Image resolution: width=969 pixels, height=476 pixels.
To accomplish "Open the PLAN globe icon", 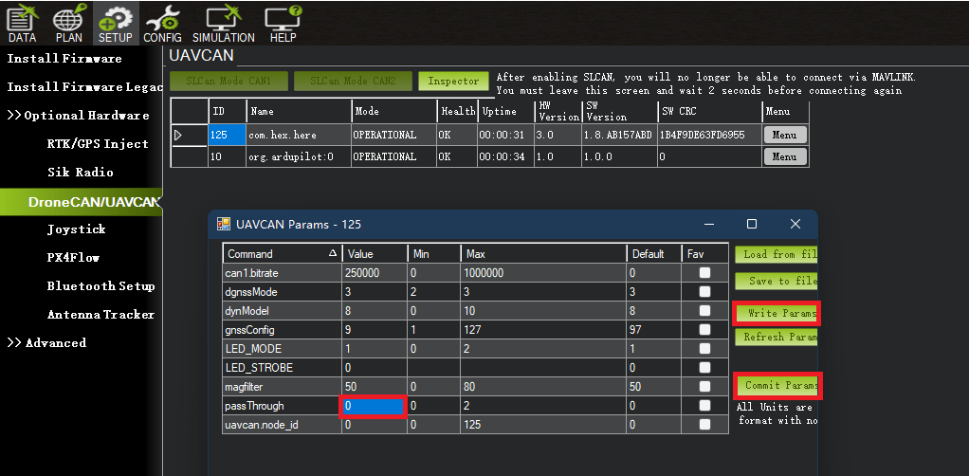I will tap(68, 24).
